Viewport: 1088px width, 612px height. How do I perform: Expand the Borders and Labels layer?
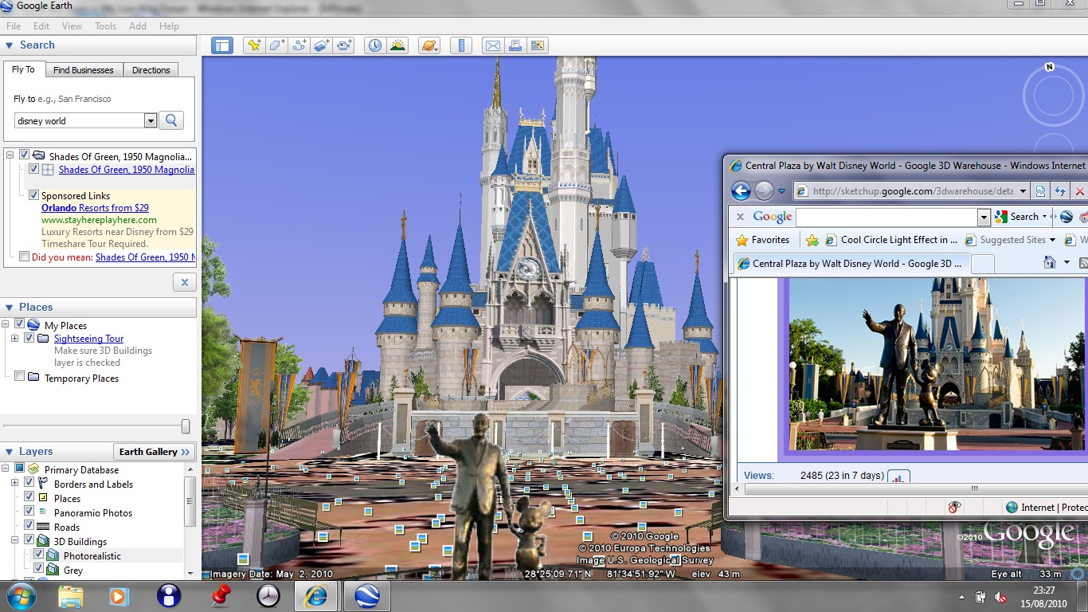14,484
